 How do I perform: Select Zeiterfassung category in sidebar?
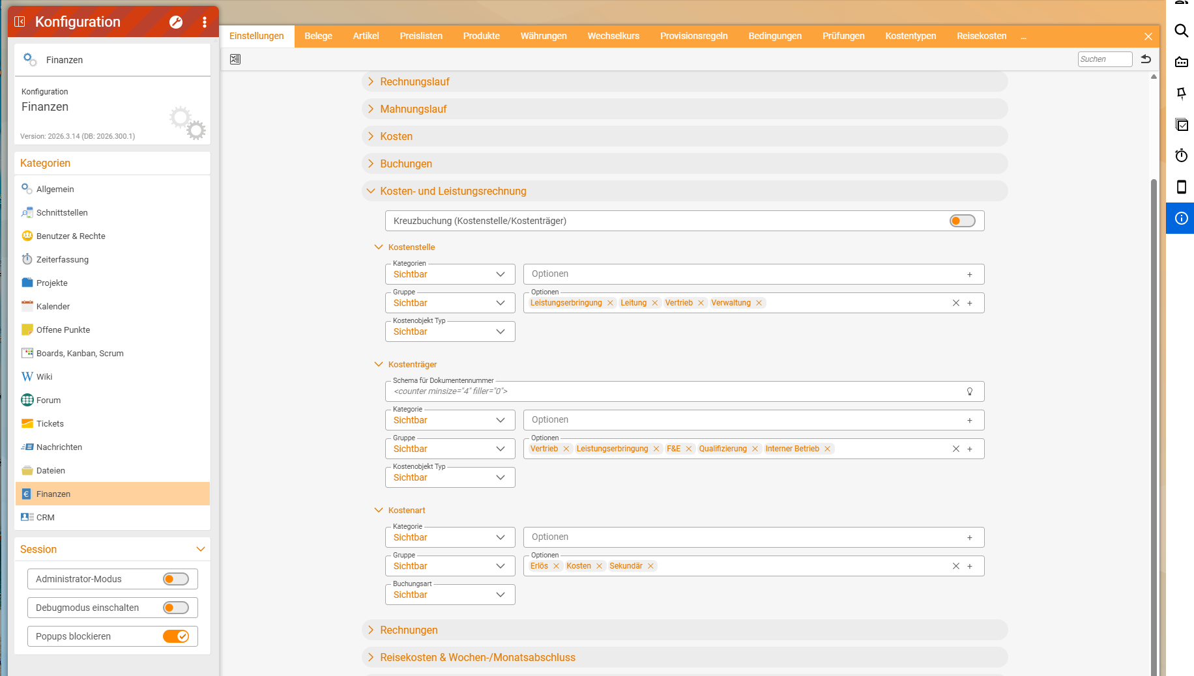[x=112, y=259]
